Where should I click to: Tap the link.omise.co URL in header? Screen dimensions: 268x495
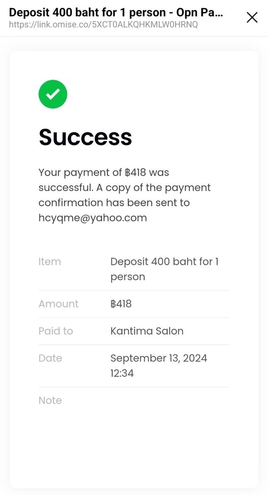point(103,25)
